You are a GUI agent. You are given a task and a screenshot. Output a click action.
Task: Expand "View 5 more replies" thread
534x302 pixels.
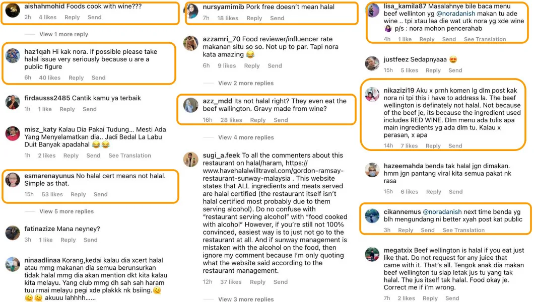[x=66, y=211]
